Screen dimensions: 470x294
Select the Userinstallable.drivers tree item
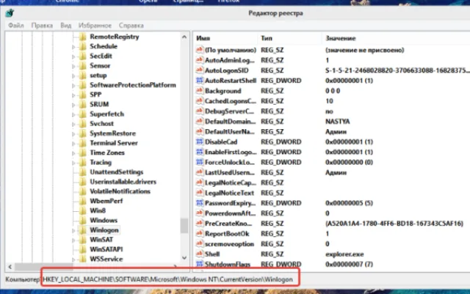(123, 182)
